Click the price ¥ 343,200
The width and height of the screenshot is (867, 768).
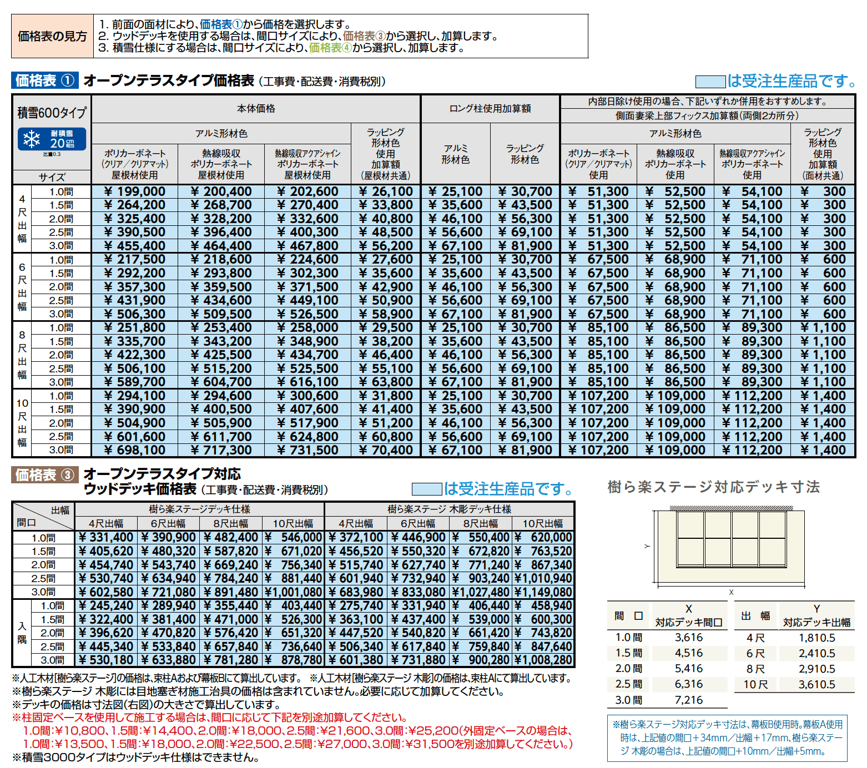(221, 341)
